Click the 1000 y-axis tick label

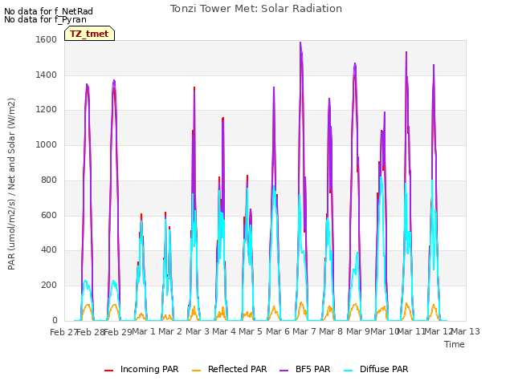point(47,144)
